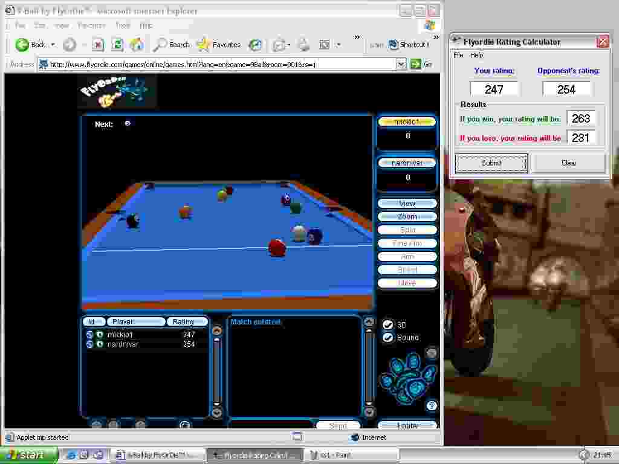The height and width of the screenshot is (464, 619).
Task: Click the Mail icon in browser toolbar
Action: point(279,45)
